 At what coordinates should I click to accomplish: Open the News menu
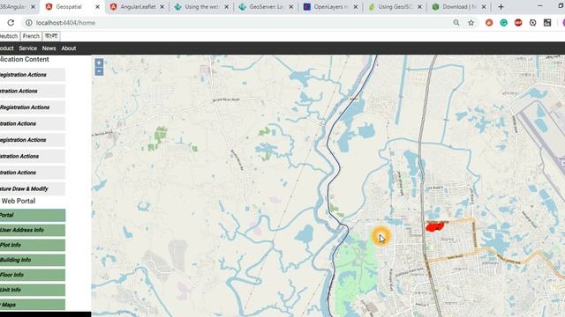point(49,48)
